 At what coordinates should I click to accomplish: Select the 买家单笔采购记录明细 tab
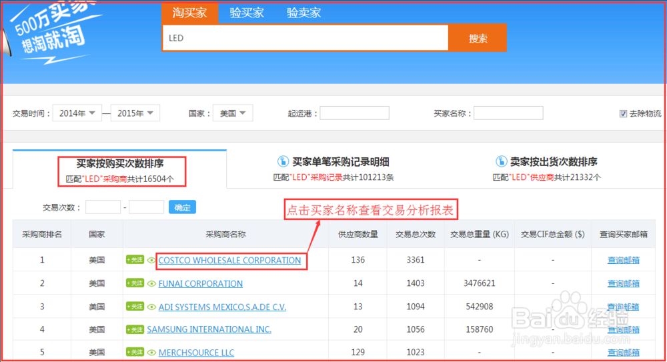333,169
